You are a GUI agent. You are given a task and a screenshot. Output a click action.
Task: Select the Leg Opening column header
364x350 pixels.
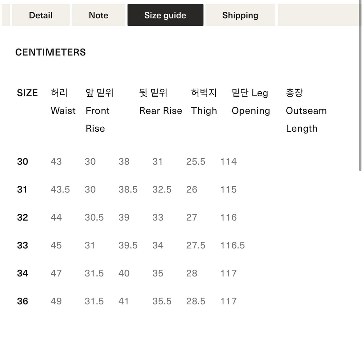250,111
